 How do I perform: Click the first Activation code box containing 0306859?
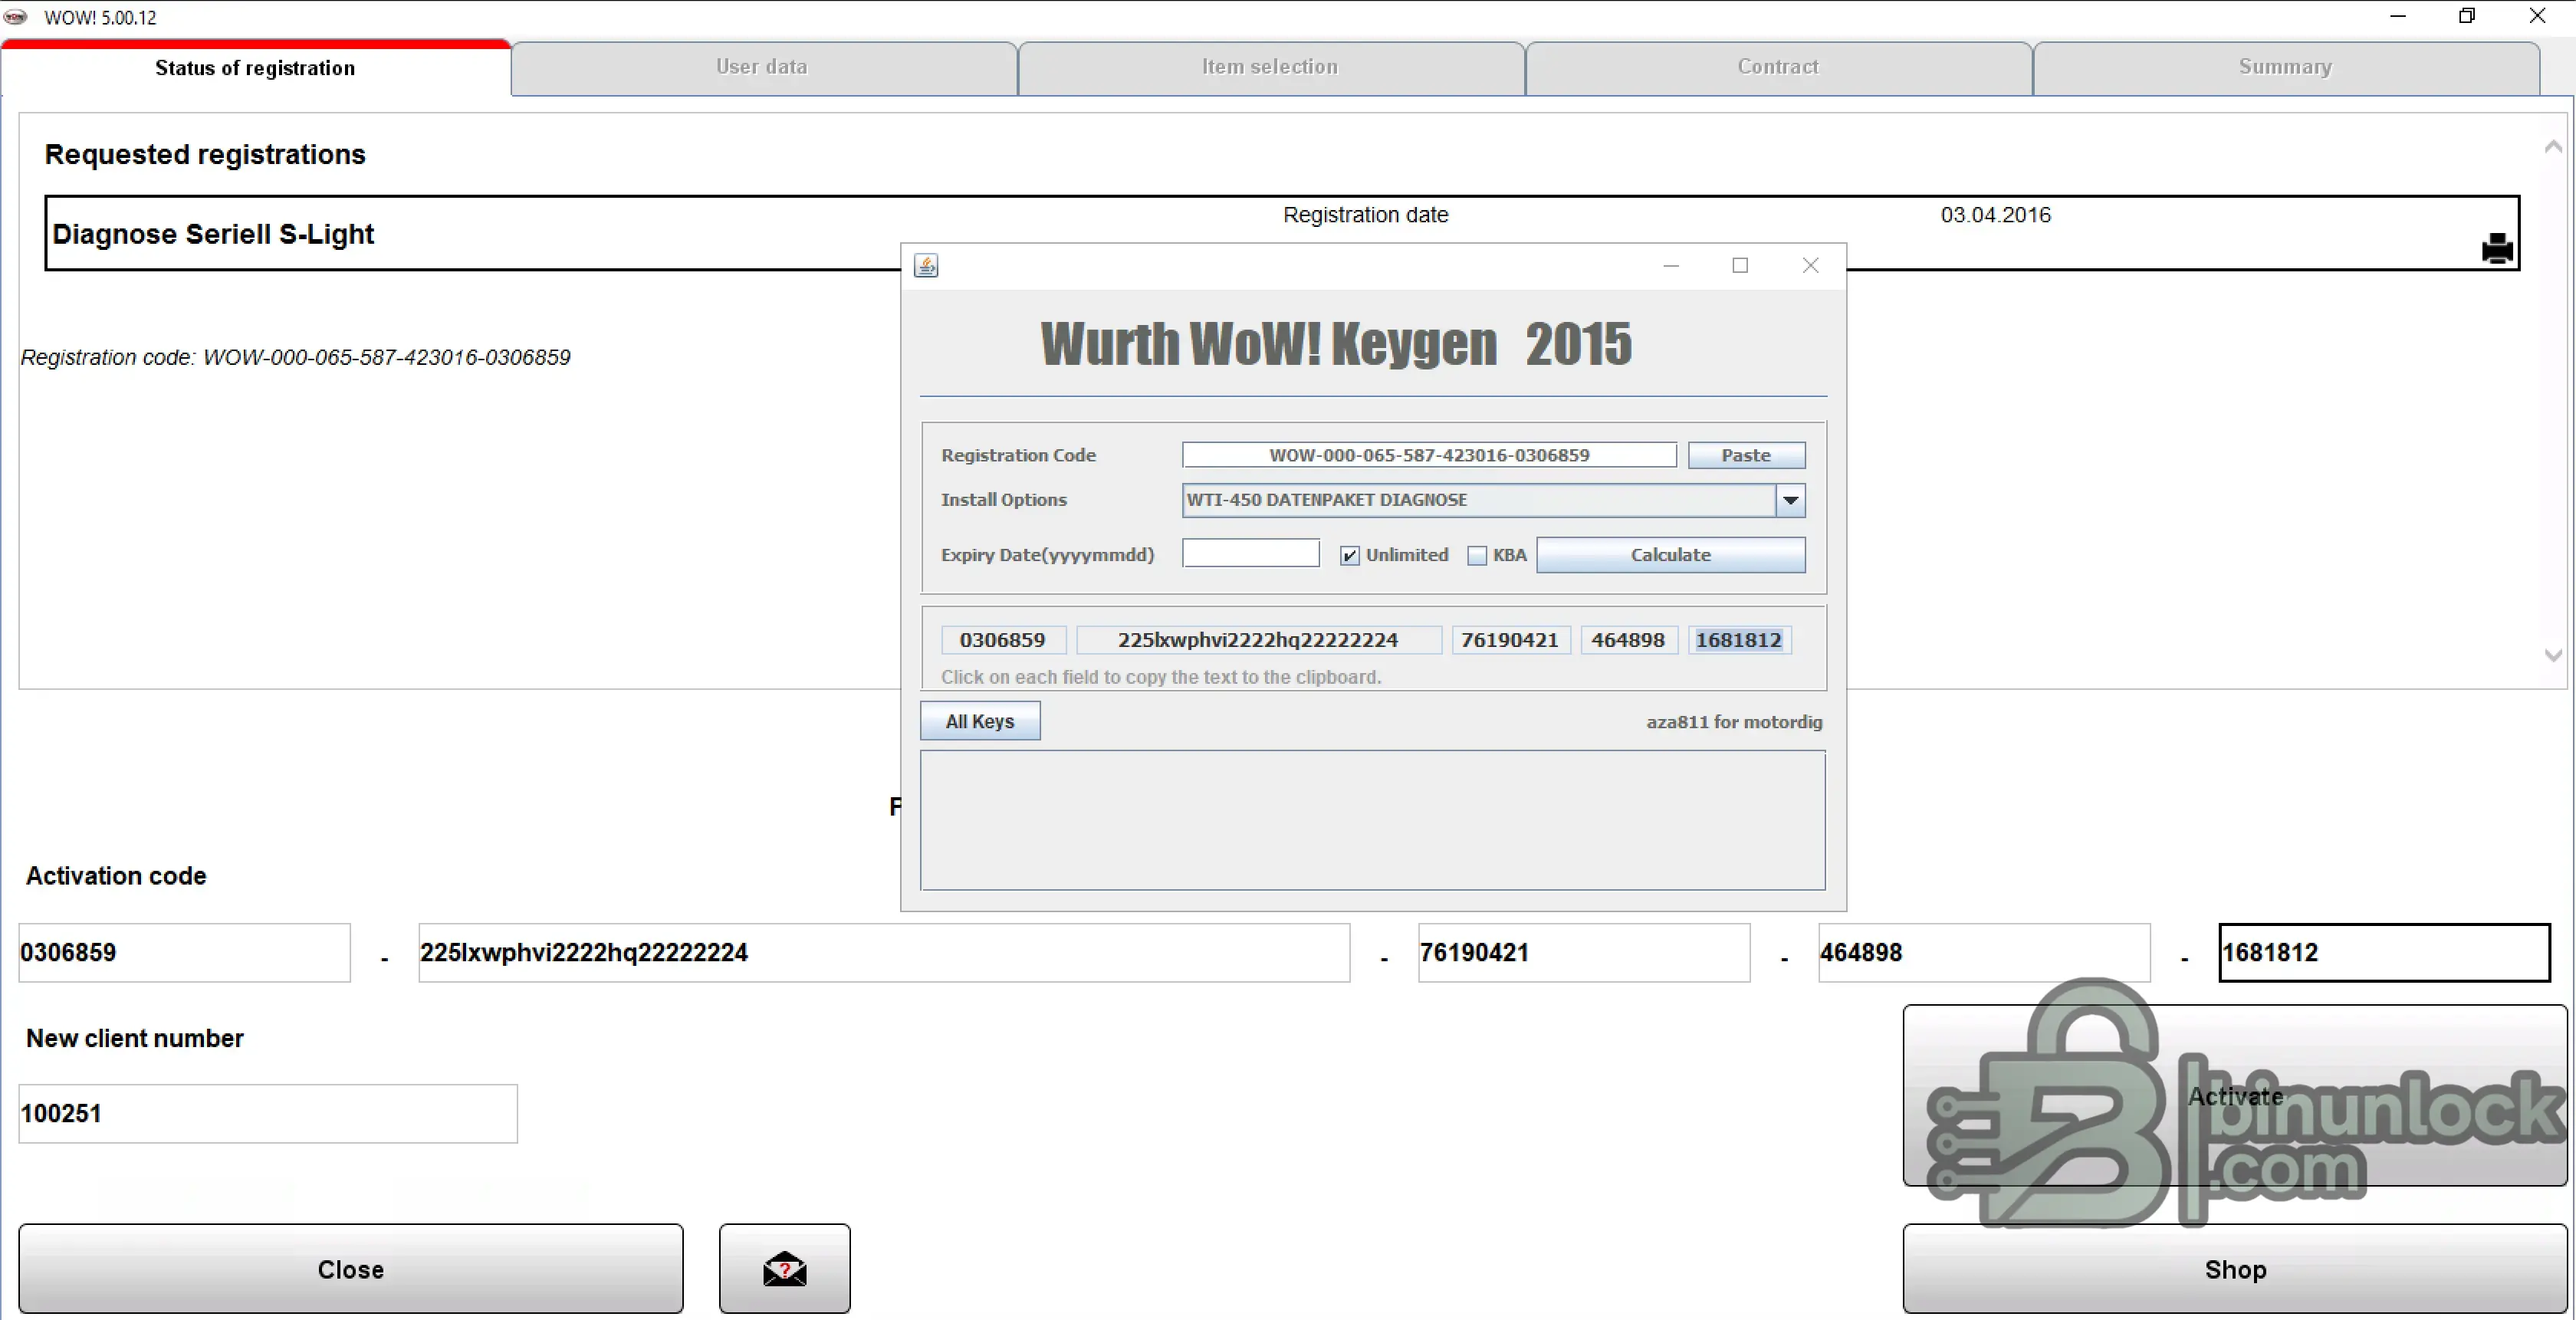pyautogui.click(x=185, y=953)
